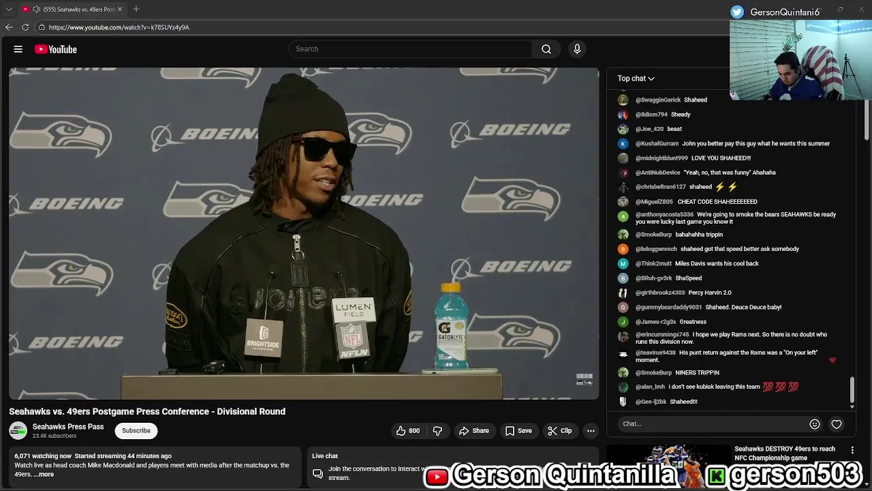Go to the YouTube home logo
Screen dimensions: 872x491
click(56, 49)
